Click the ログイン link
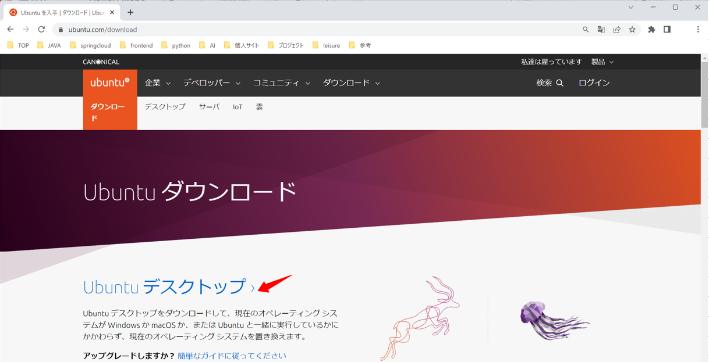 (x=594, y=83)
